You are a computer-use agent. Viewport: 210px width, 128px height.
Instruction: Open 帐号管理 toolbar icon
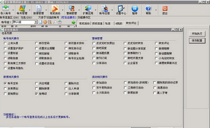(22, 8)
